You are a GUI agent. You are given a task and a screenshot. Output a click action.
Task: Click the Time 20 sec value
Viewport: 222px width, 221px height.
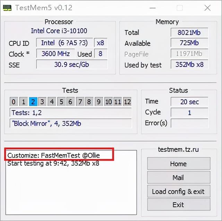coord(189,101)
